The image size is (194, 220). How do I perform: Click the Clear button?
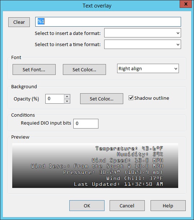coord(19,22)
